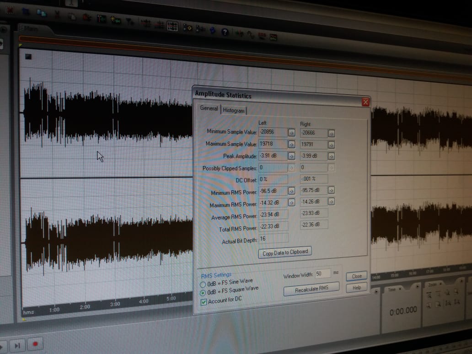Click arrow beside Right Maximum Sample Value
This screenshot has width=472, height=354.
[331, 145]
